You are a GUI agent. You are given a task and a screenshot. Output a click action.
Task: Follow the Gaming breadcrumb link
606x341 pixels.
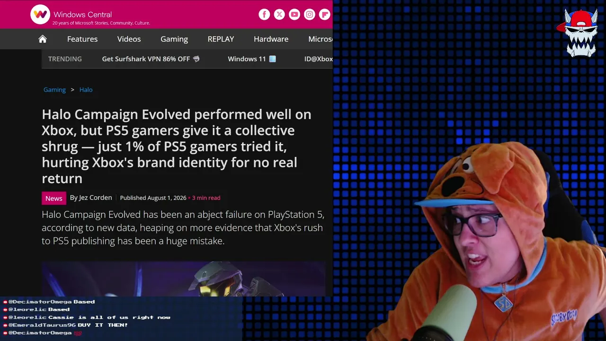point(54,90)
